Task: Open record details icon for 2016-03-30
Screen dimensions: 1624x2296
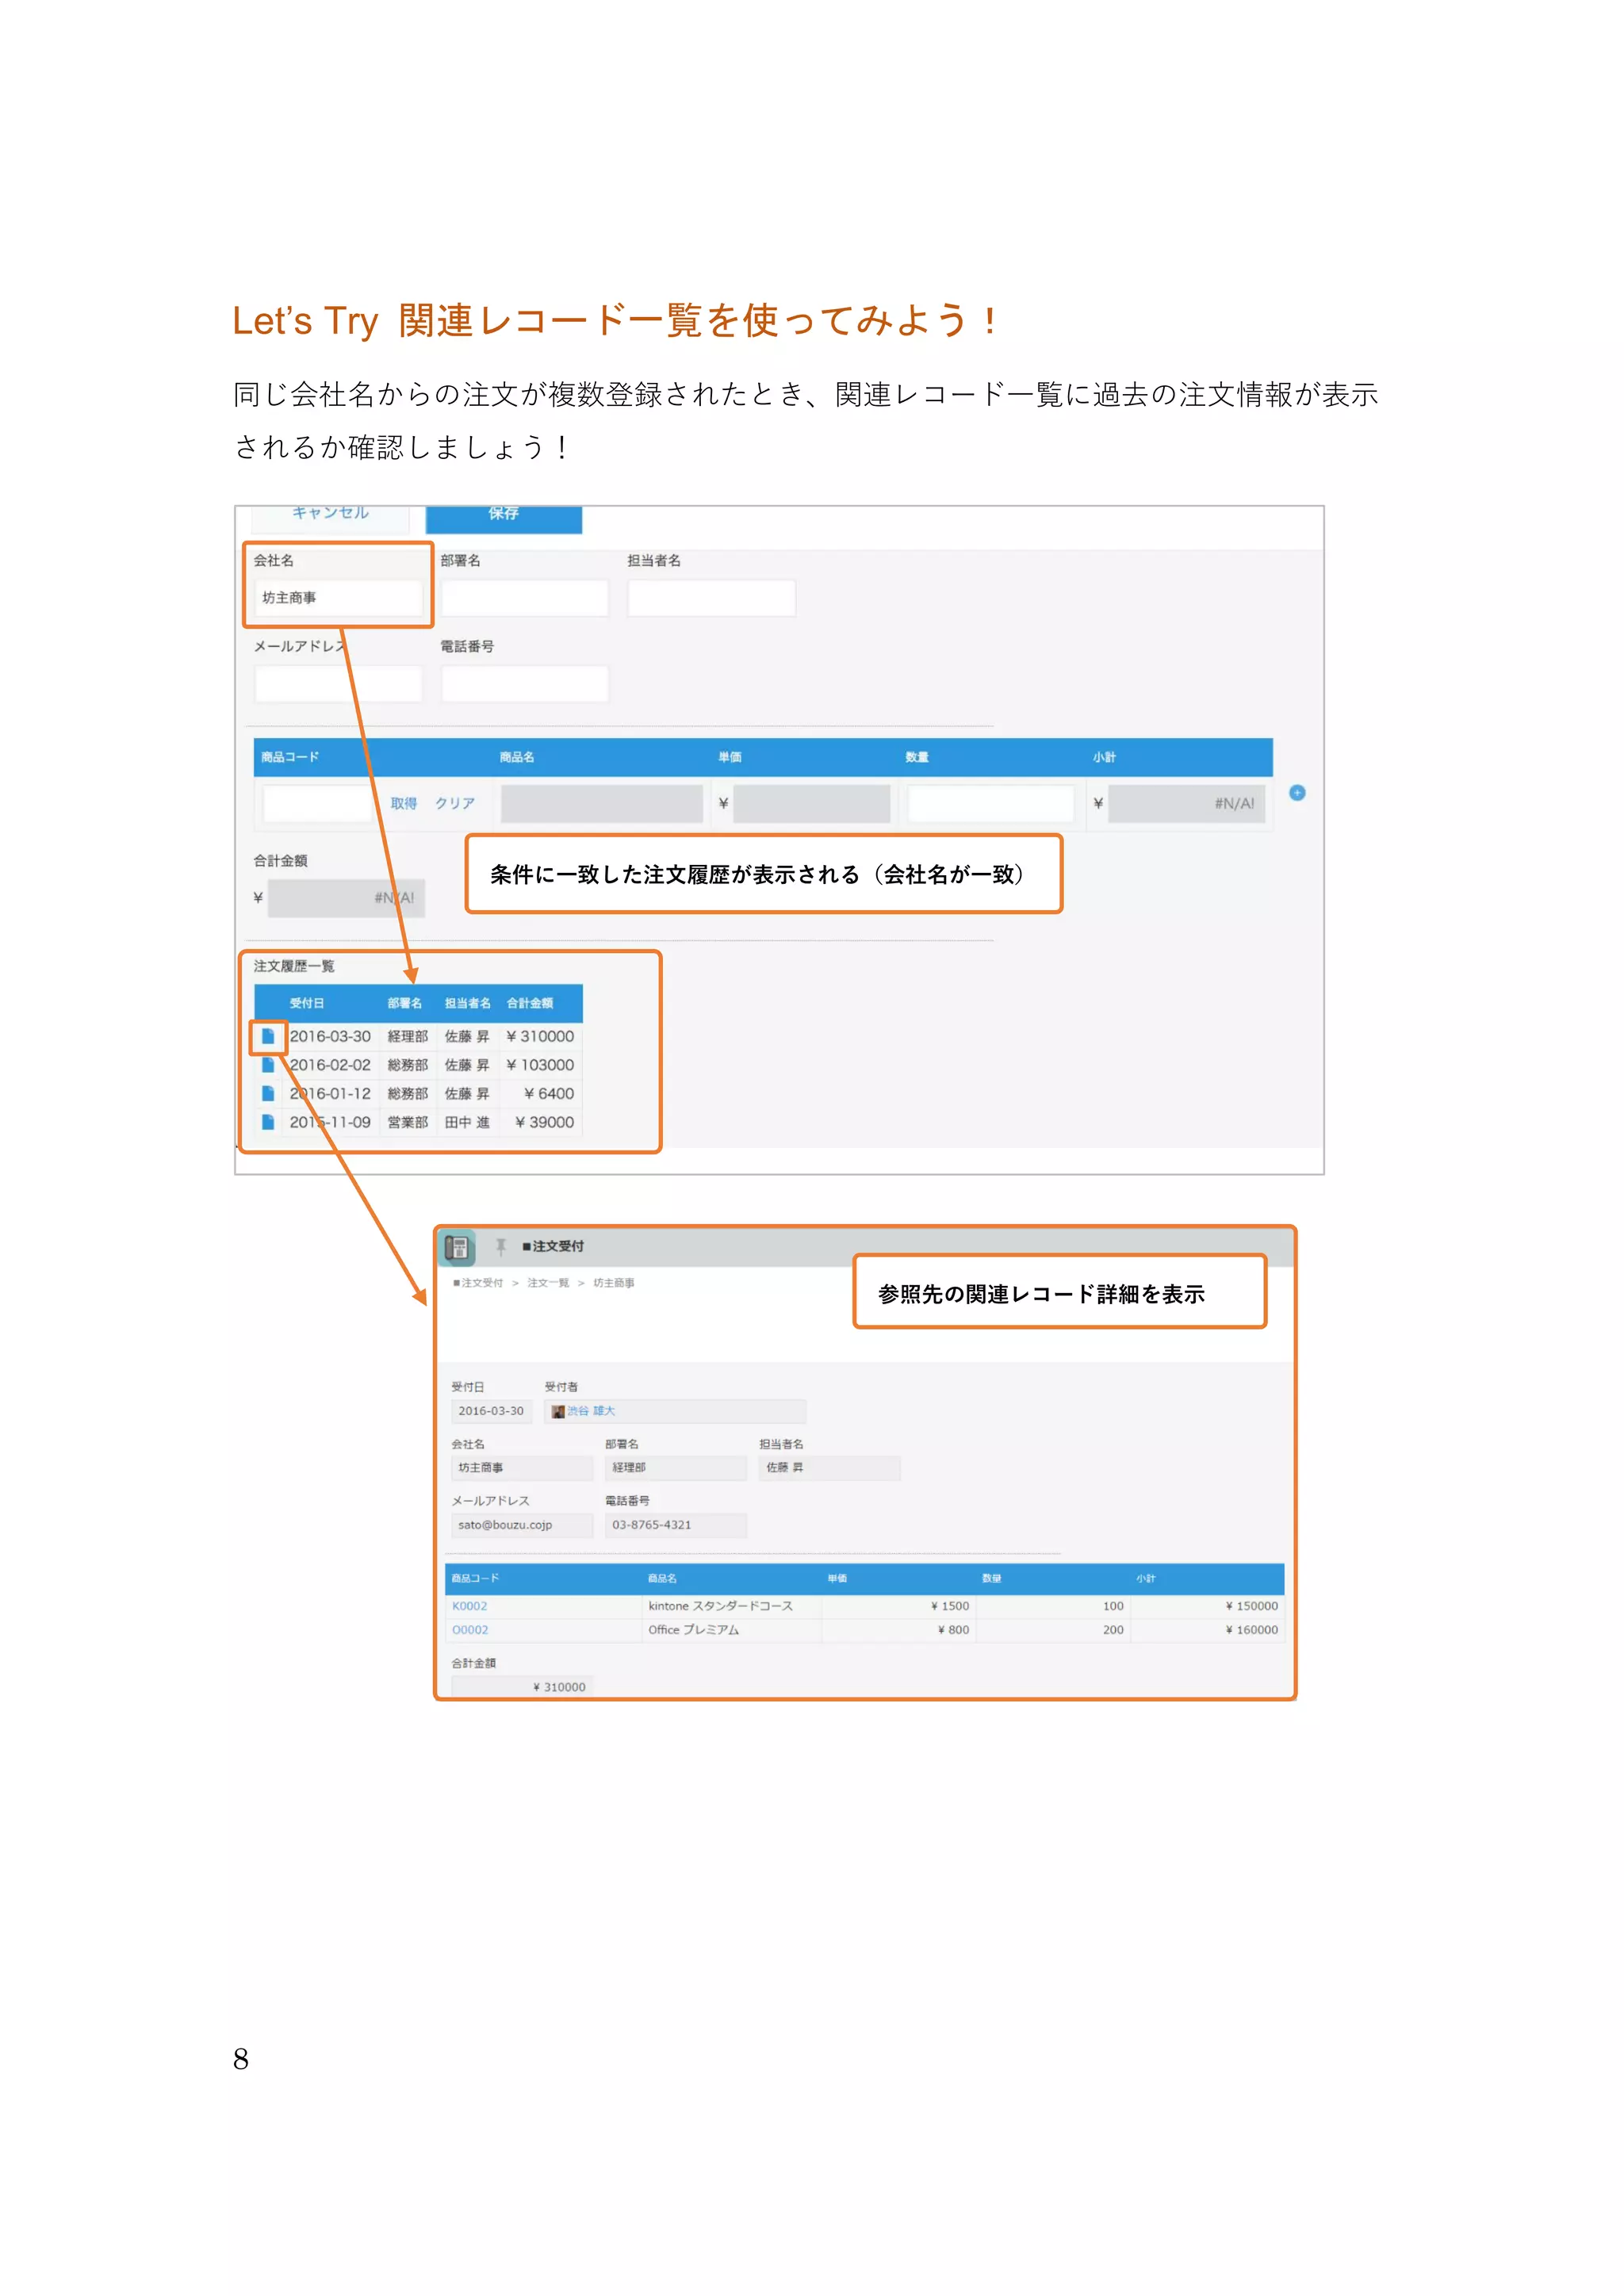Action: (268, 1037)
